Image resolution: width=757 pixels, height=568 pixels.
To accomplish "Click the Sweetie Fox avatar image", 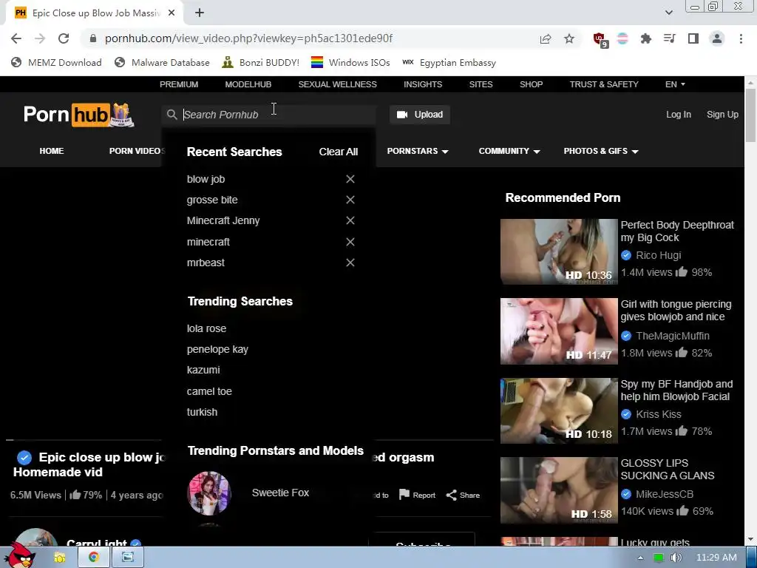I will pyautogui.click(x=209, y=493).
